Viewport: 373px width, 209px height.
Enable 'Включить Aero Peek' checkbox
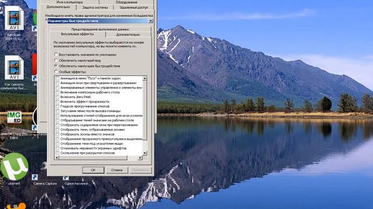pos(57,97)
